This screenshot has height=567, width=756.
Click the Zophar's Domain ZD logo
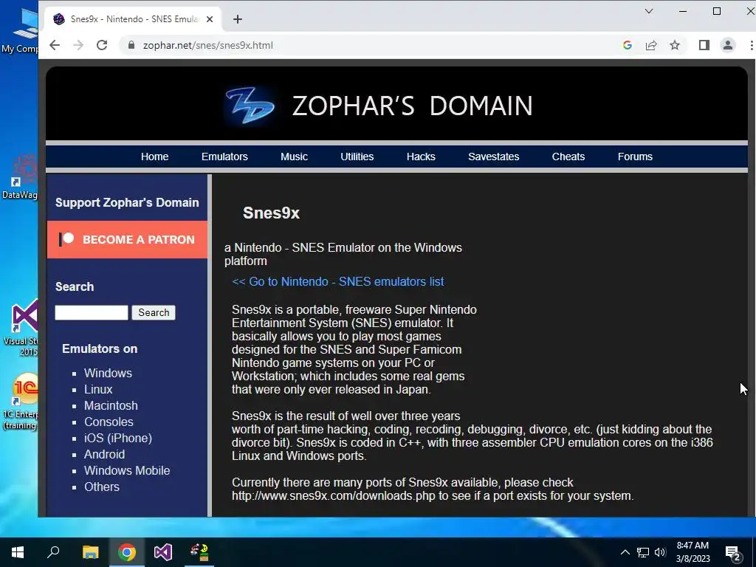[250, 106]
